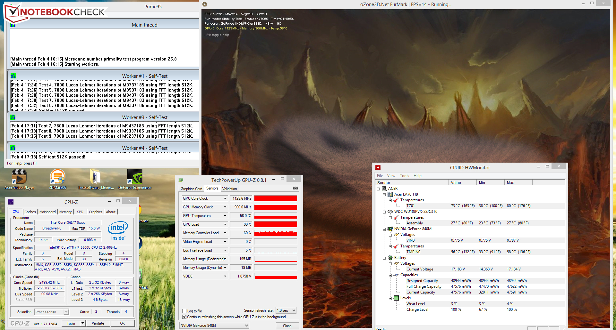Click the Tools button in CPU-Z

[x=71, y=323]
